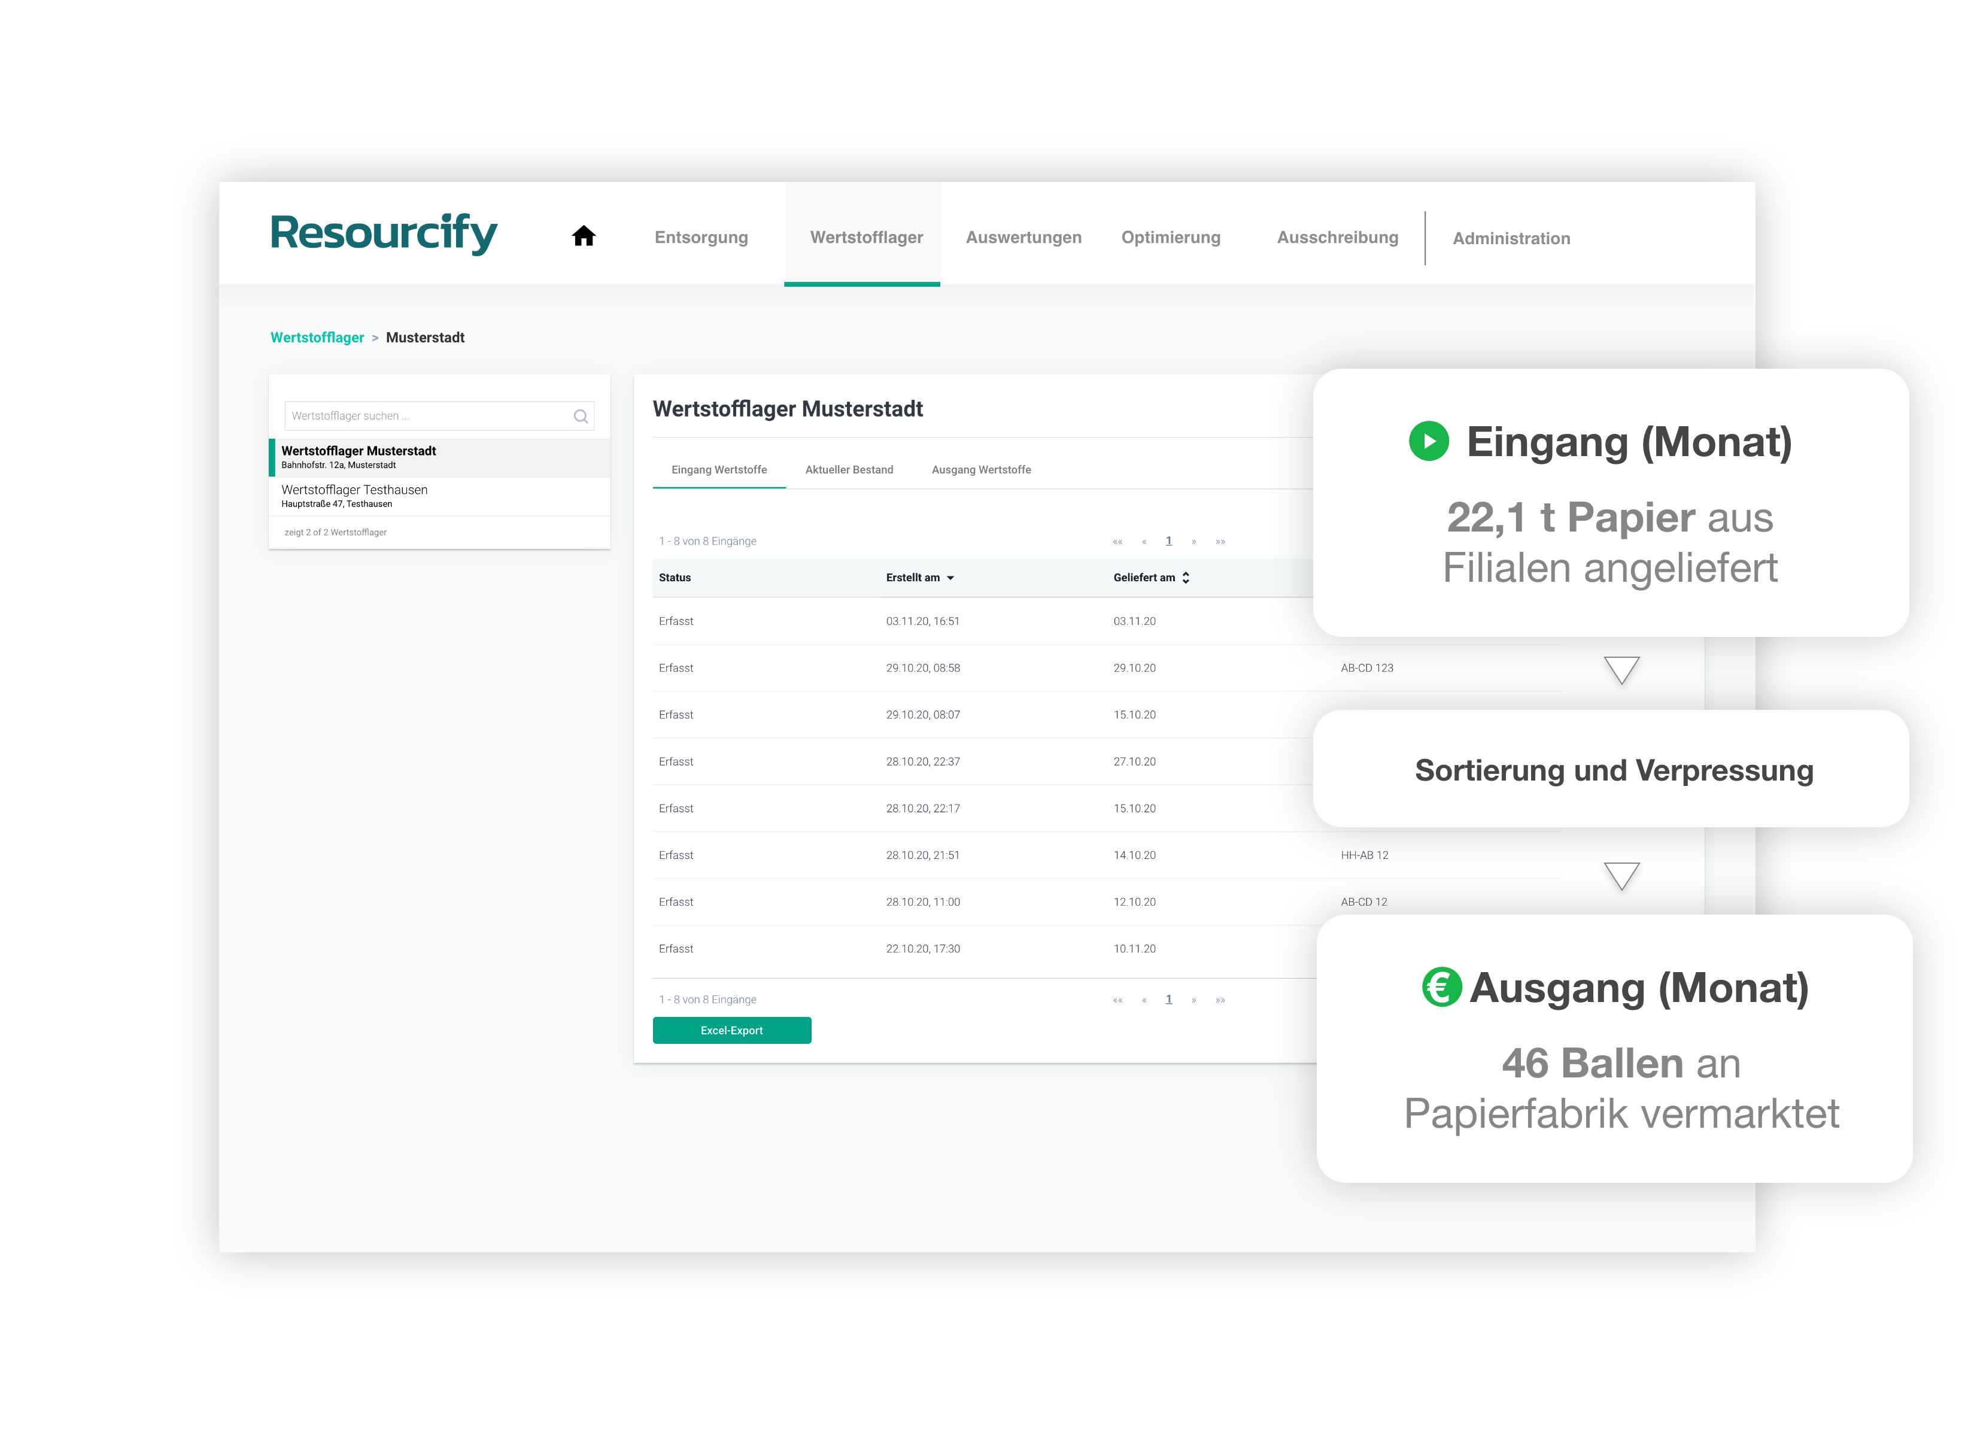Image resolution: width=1974 pixels, height=1433 pixels.
Task: Open the Ausschreibung section
Action: pyautogui.click(x=1338, y=238)
